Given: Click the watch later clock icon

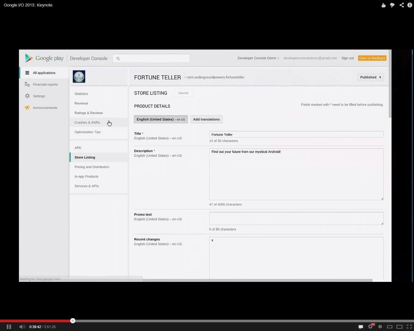Looking at the screenshot, I should [380, 327].
